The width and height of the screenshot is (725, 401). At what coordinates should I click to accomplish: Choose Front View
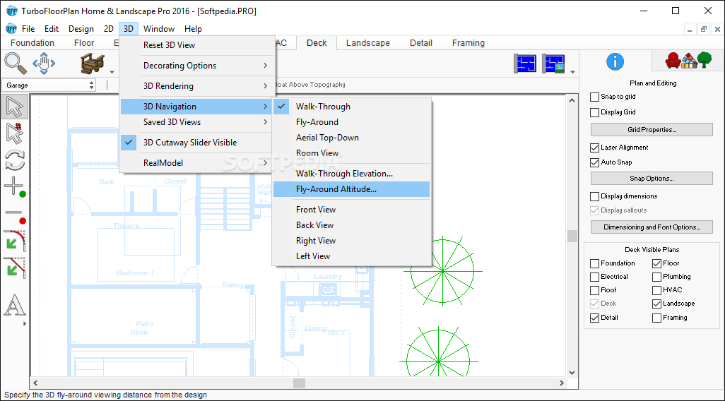[351, 210]
